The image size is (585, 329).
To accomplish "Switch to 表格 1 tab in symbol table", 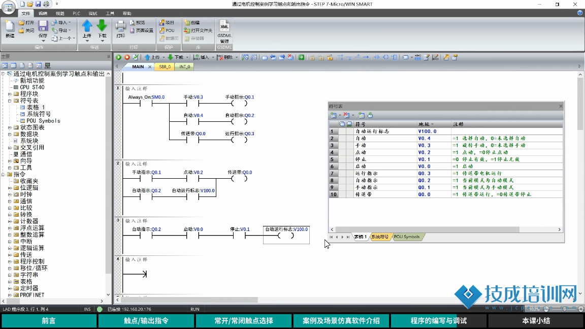I will (361, 237).
